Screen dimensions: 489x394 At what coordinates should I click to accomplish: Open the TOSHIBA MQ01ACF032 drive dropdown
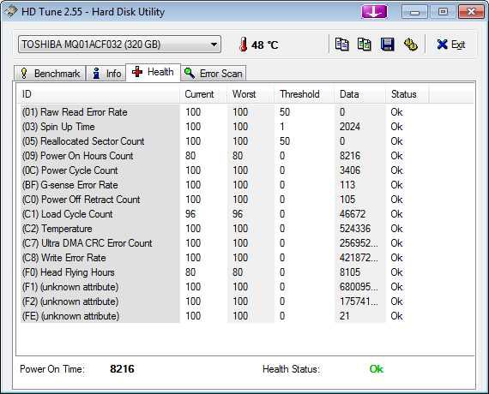pyautogui.click(x=119, y=45)
